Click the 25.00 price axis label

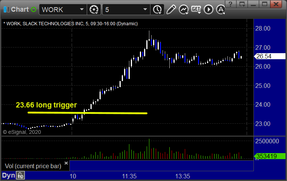pos(262,86)
